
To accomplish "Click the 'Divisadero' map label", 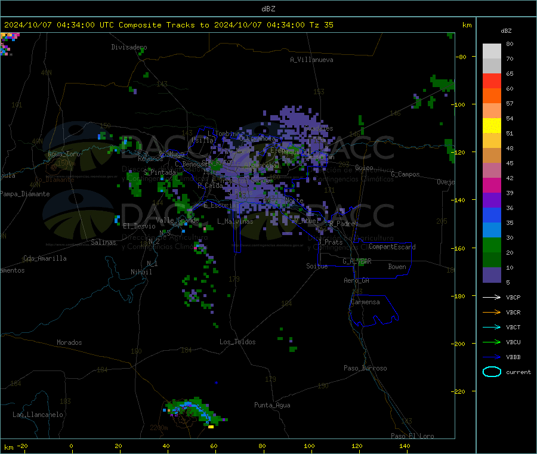I will point(129,47).
